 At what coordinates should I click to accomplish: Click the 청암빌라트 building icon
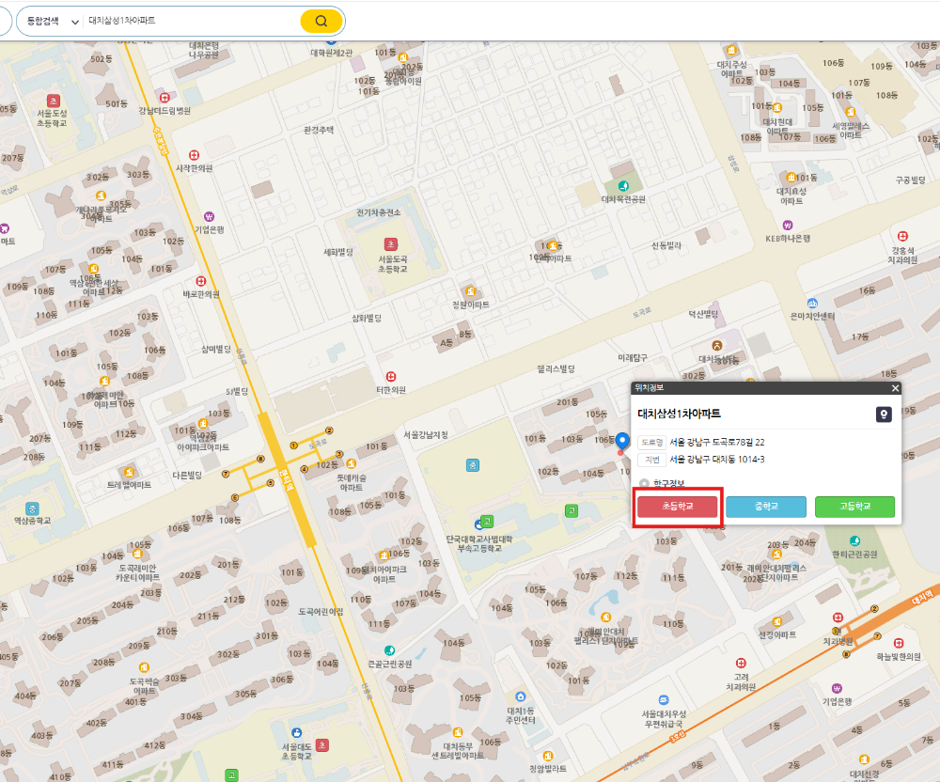click(547, 756)
